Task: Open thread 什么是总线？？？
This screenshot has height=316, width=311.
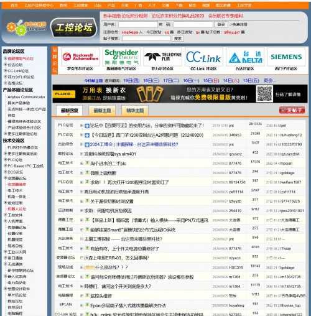Action: point(111,267)
